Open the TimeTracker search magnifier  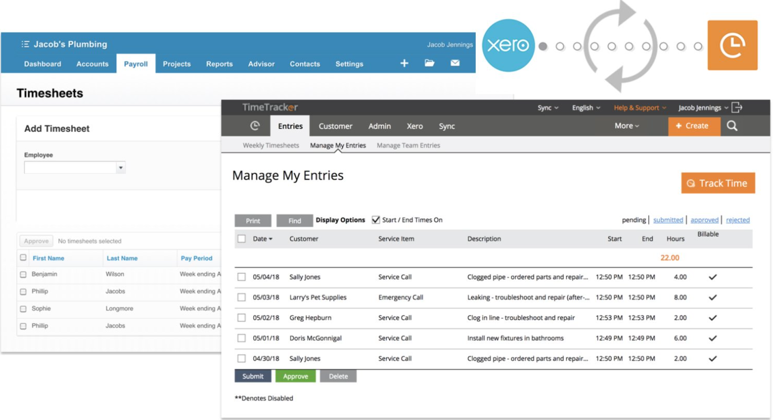(x=732, y=126)
